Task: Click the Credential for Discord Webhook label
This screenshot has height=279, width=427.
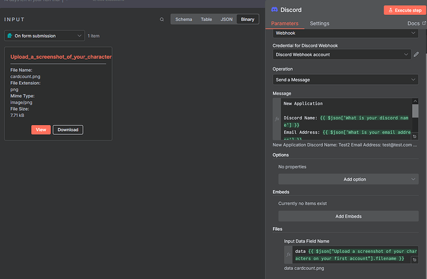Action: pos(305,45)
